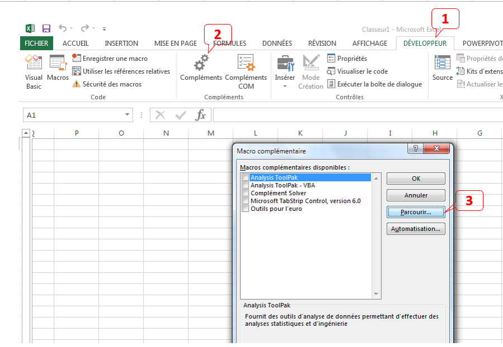Switch to the RÉVISION tab
Viewport: 503px width, 347px height.
pos(322,43)
